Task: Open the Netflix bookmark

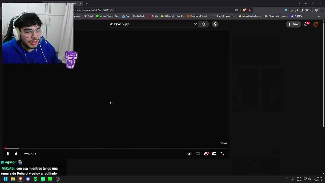Action: [153, 16]
